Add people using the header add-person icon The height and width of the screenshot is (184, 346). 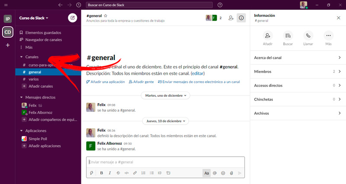(231, 18)
